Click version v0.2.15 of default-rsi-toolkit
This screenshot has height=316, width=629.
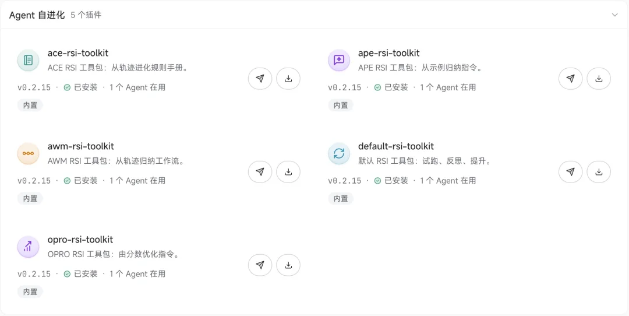point(345,181)
